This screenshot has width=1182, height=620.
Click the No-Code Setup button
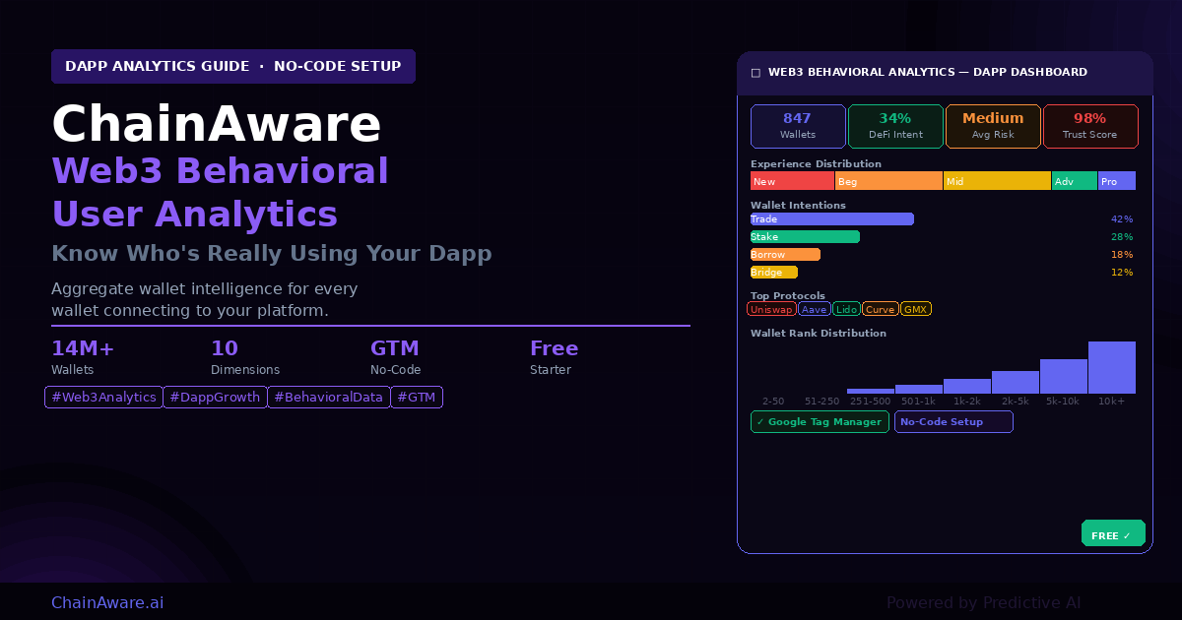952,422
